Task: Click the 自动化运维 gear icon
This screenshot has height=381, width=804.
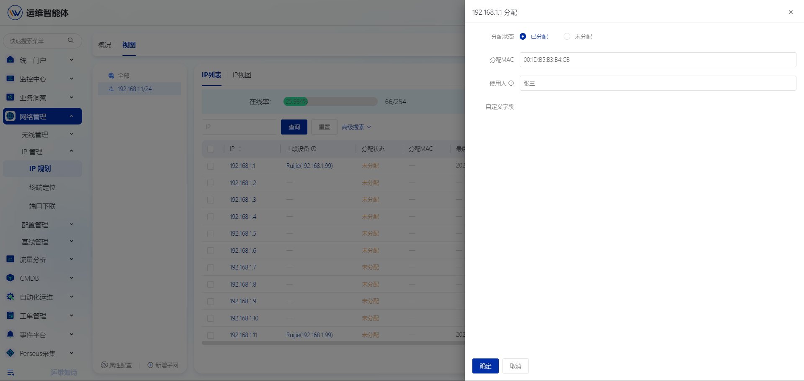Action: (10, 297)
